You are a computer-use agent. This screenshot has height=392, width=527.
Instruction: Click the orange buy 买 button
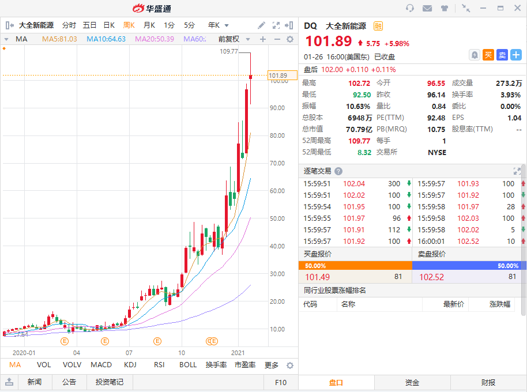(488, 55)
